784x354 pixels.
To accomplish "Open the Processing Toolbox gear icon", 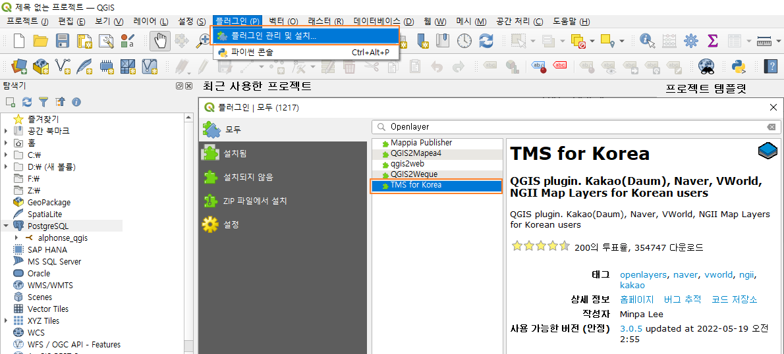I will click(x=692, y=40).
